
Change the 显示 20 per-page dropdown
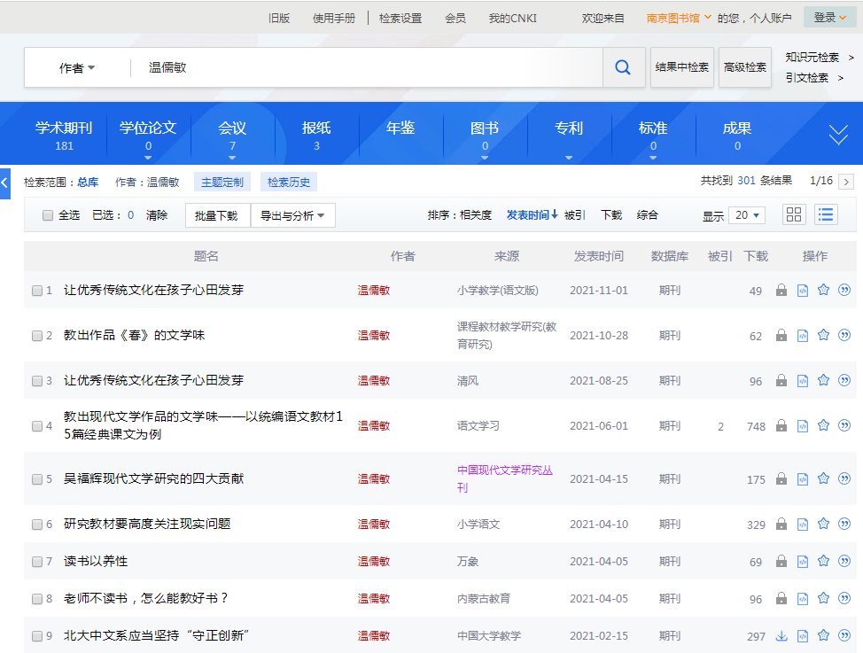747,215
